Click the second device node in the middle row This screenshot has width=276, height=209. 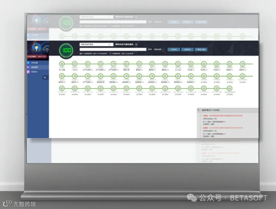75,76
